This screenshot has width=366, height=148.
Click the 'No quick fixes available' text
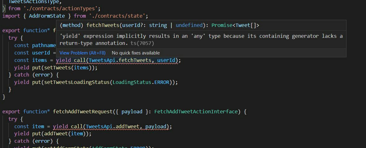pos(136,53)
